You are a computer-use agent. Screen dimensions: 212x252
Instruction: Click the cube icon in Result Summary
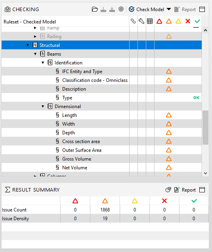[168, 190]
